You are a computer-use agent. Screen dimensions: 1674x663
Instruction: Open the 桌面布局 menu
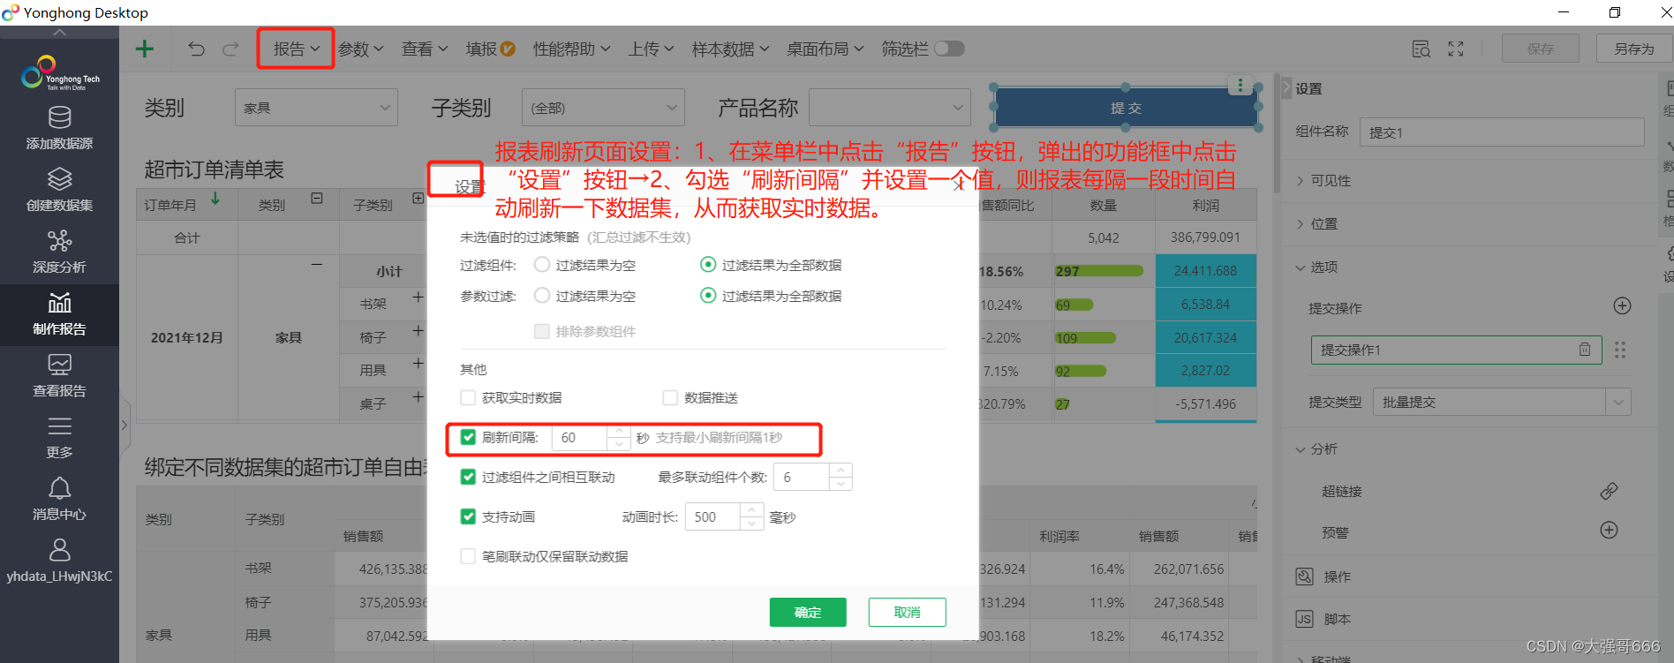tap(825, 49)
